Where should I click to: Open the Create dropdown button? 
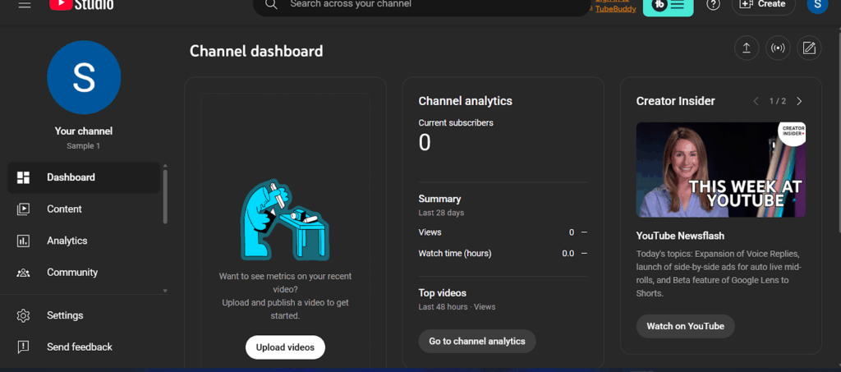point(763,5)
